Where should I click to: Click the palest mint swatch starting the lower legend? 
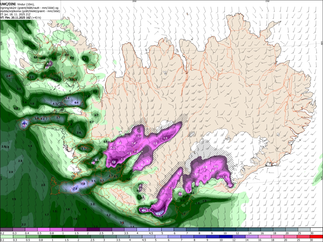pos(7,236)
